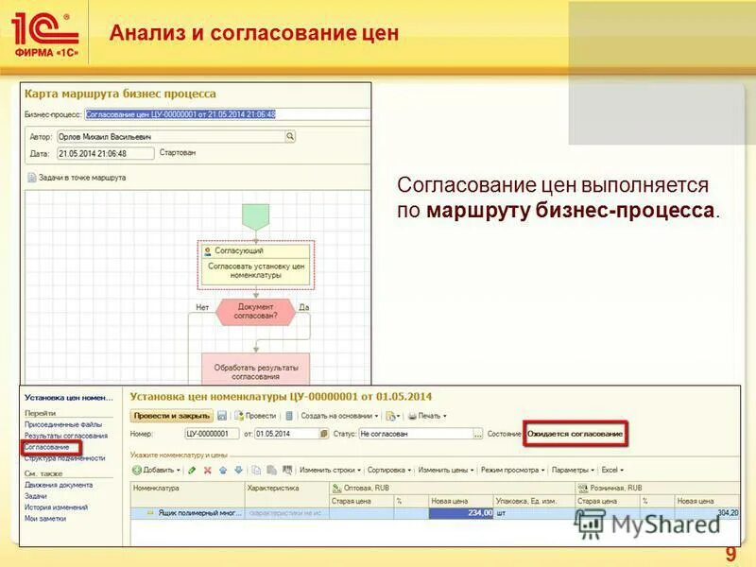
Task: Select the green Add (Добавить) plus icon
Action: [x=135, y=469]
